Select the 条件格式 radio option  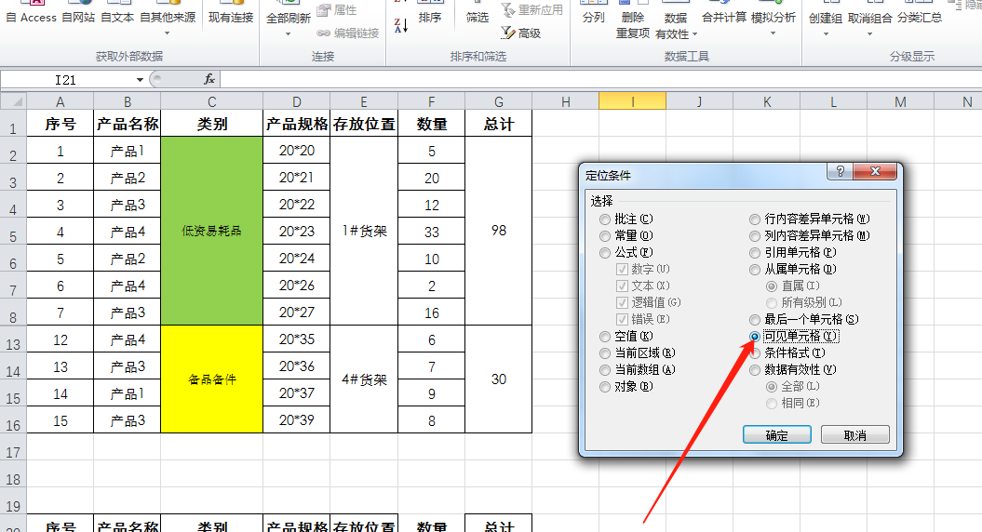pyautogui.click(x=755, y=353)
